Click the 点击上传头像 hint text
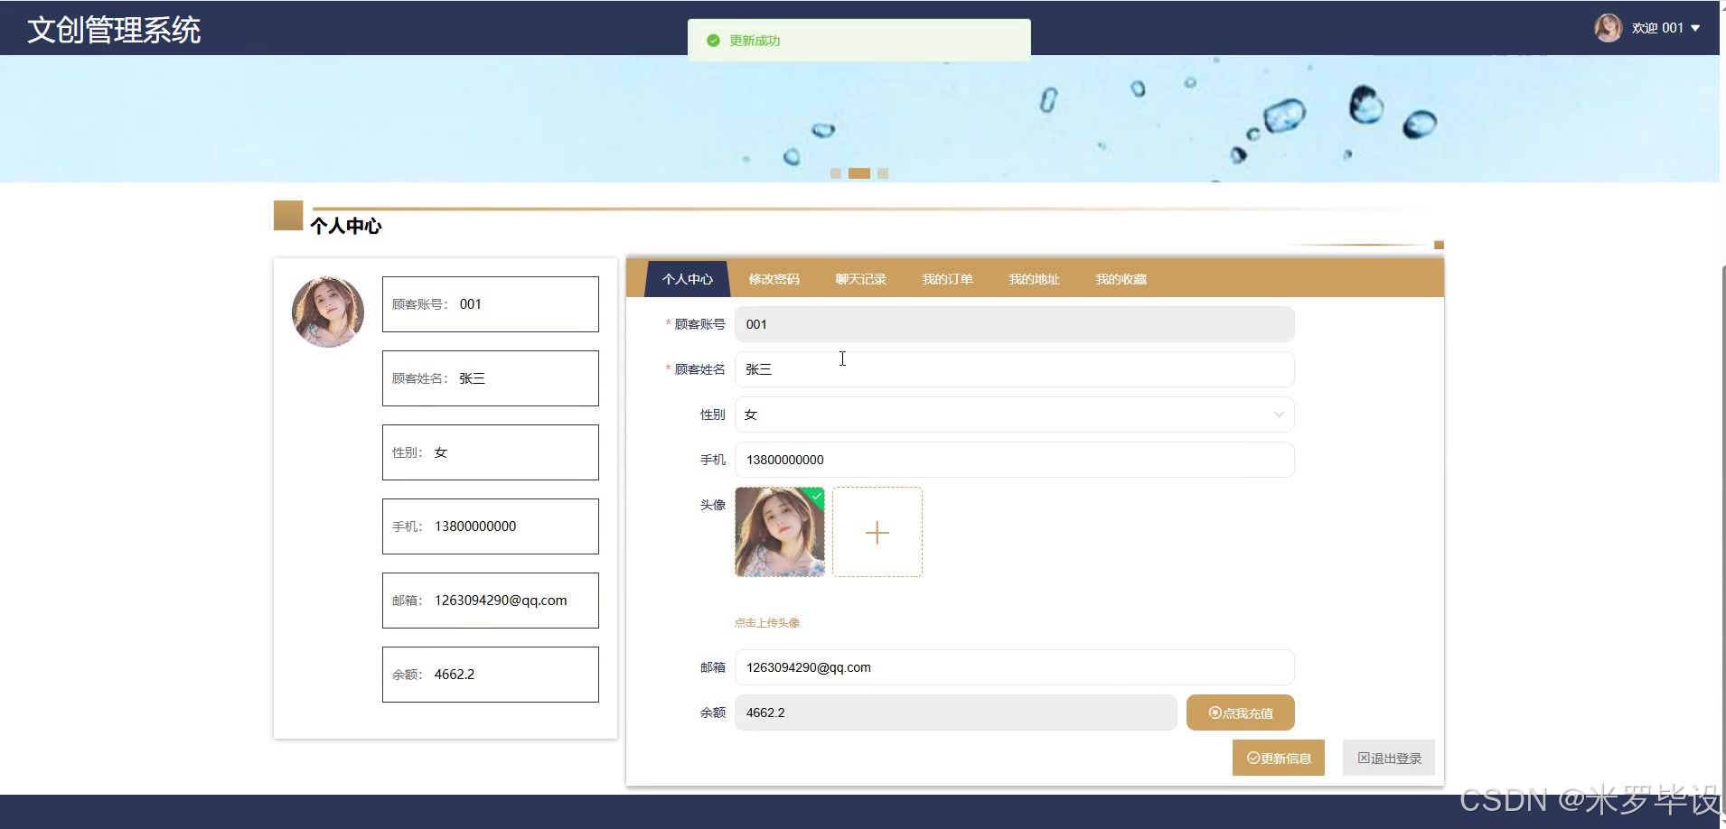Image resolution: width=1726 pixels, height=829 pixels. click(x=766, y=623)
